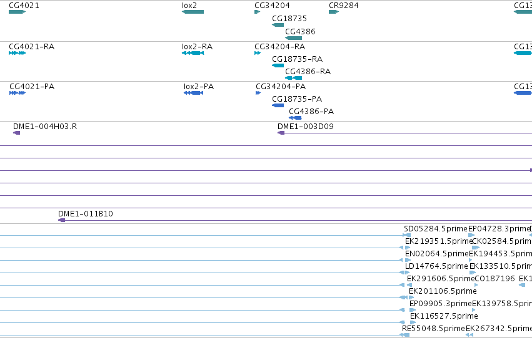
Task: Click the EP04728.3prime EST glyph
Action: tap(471, 235)
